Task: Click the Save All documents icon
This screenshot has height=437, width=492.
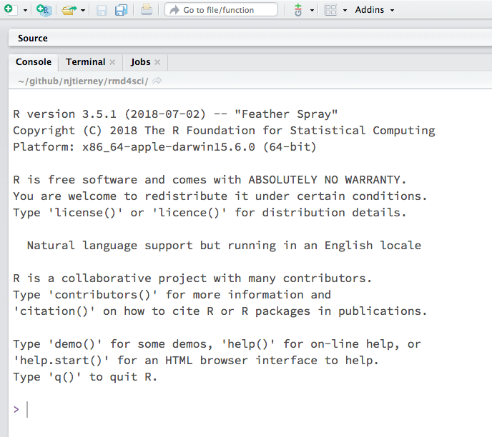Action: tap(121, 10)
